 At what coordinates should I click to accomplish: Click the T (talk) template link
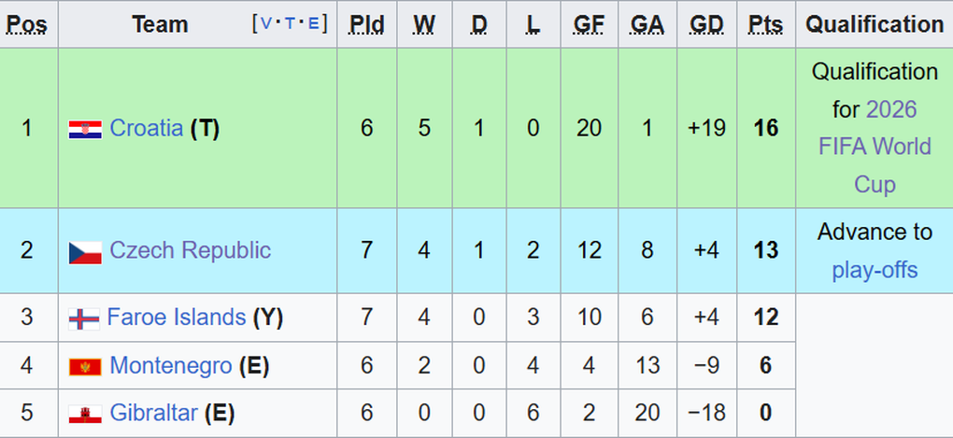[x=290, y=23]
